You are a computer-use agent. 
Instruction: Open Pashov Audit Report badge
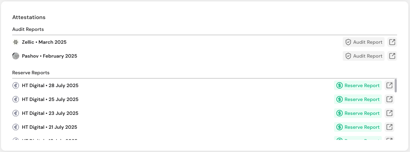point(363,56)
